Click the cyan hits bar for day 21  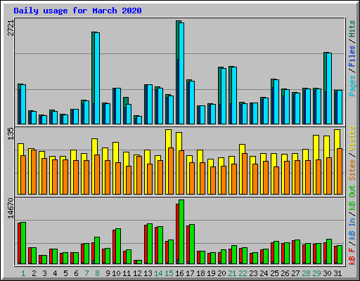[234, 96]
